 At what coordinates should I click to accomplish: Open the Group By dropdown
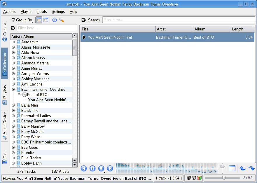pos(22,20)
